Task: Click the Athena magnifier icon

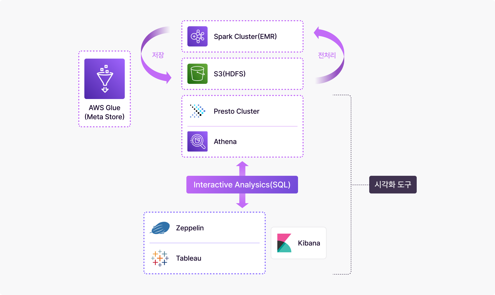Action: click(197, 141)
